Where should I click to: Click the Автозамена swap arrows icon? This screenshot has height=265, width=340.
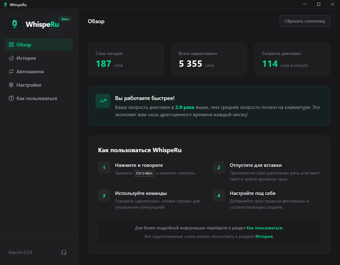11,71
